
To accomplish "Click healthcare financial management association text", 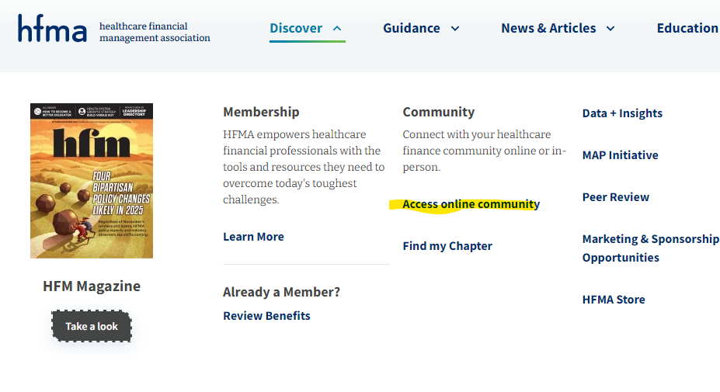I will [155, 32].
